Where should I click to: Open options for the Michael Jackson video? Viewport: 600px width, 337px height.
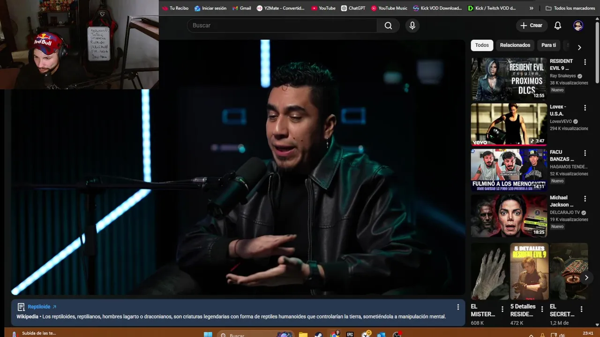pos(585,198)
